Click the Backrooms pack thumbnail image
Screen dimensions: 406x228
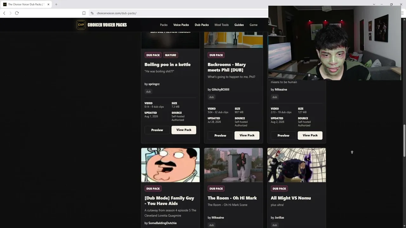pos(233,40)
